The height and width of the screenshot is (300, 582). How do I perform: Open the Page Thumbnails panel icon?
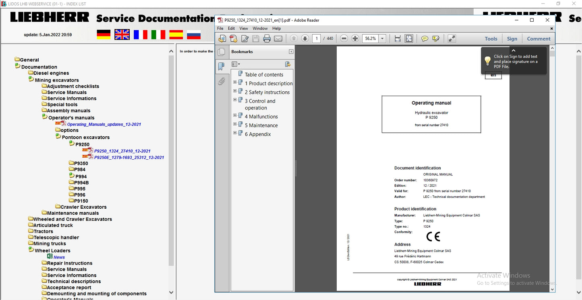(221, 52)
